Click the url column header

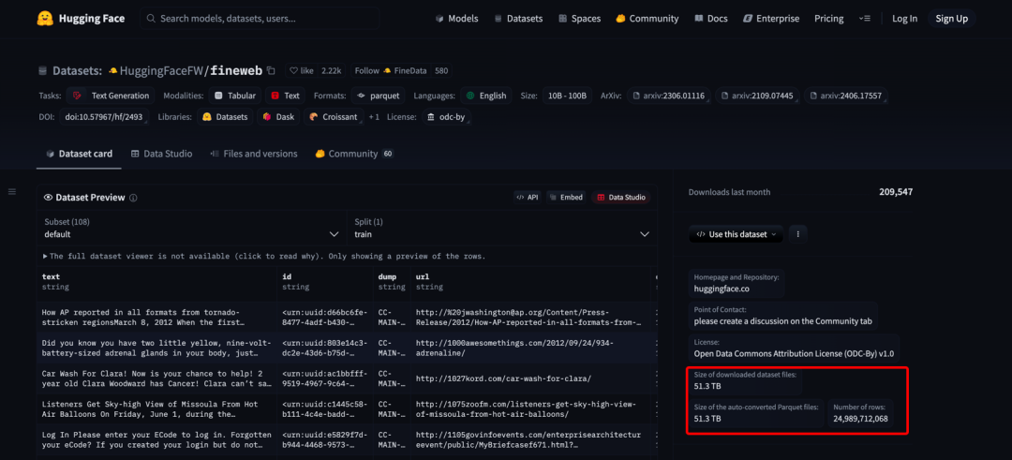coord(531,281)
